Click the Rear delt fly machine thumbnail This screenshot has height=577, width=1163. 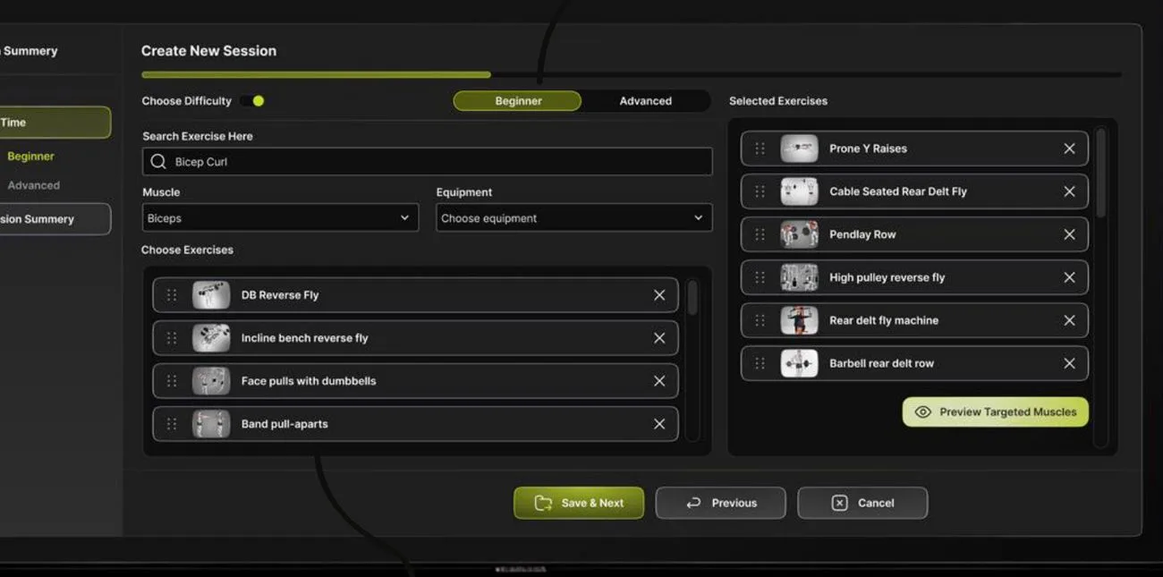tap(799, 320)
